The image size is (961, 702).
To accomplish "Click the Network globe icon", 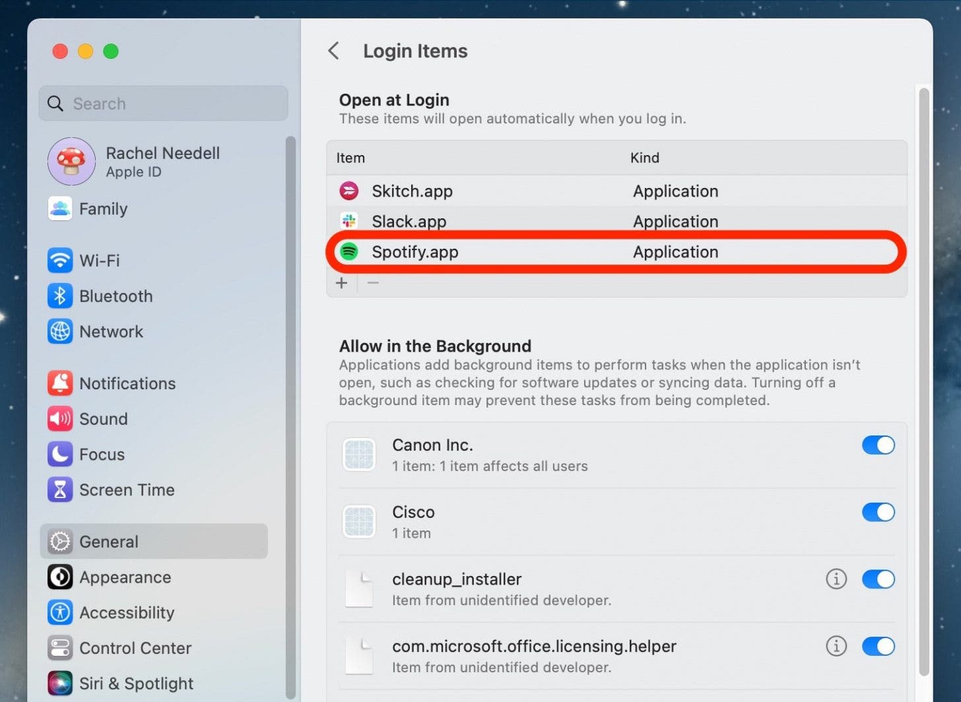I will point(60,332).
